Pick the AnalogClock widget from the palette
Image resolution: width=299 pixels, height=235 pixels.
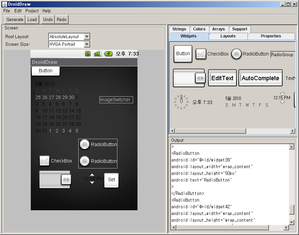tap(181, 102)
